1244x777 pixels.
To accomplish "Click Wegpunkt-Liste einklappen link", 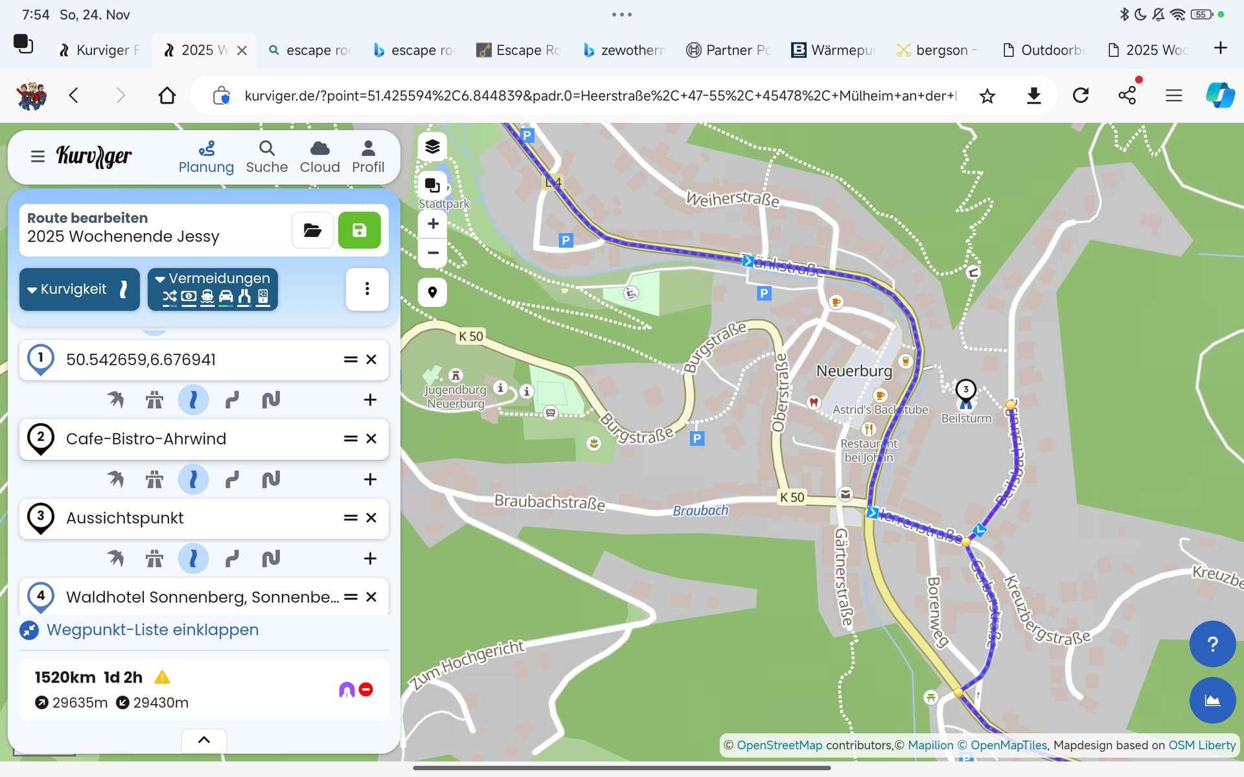I will [152, 630].
